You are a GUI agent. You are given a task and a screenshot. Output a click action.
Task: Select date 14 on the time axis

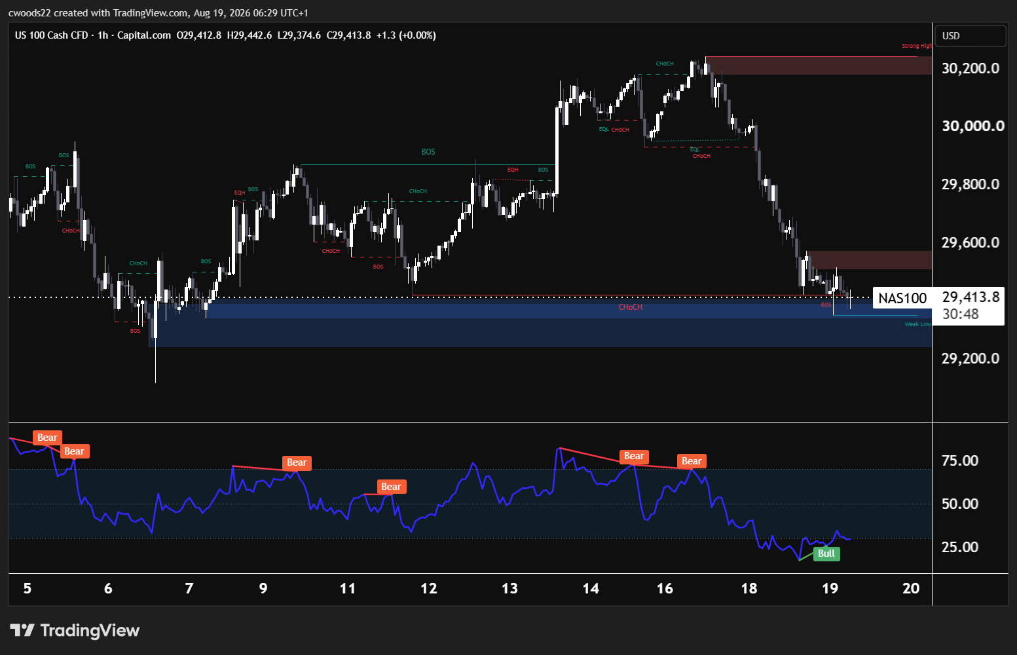591,588
